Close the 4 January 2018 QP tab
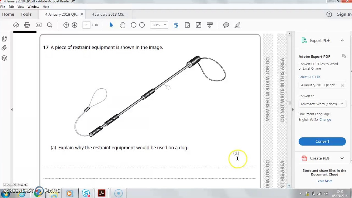The height and width of the screenshot is (198, 352). (x=82, y=14)
